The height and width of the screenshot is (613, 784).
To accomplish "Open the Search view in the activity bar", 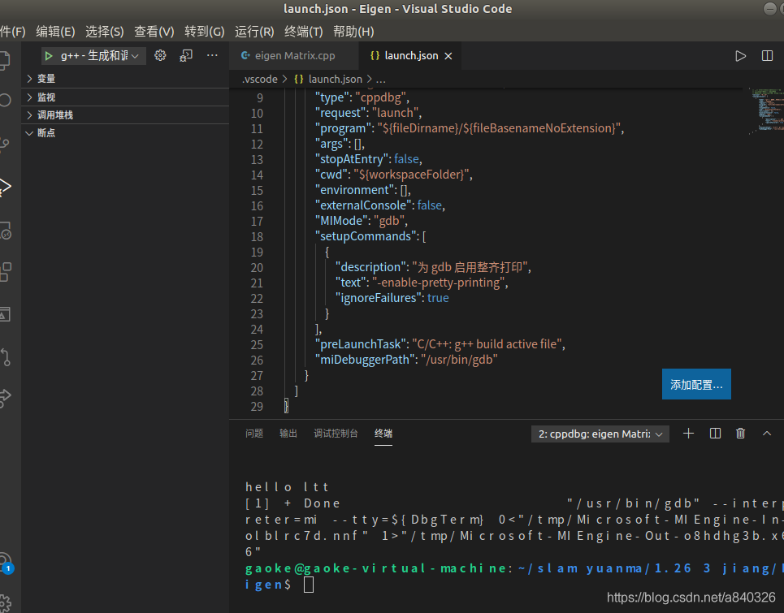I will (5, 100).
